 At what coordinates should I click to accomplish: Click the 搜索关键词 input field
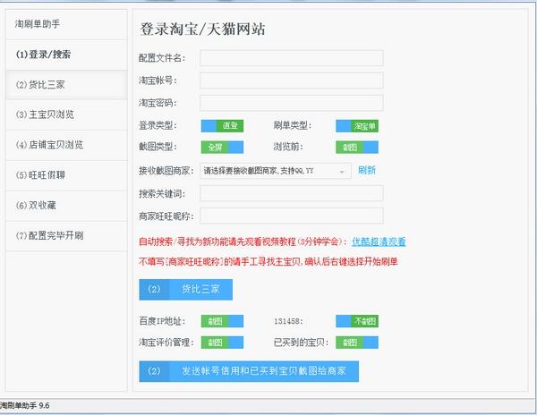pos(292,193)
